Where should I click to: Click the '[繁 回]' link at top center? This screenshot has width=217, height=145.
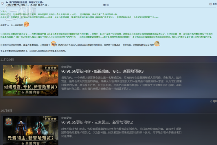tap(106, 5)
